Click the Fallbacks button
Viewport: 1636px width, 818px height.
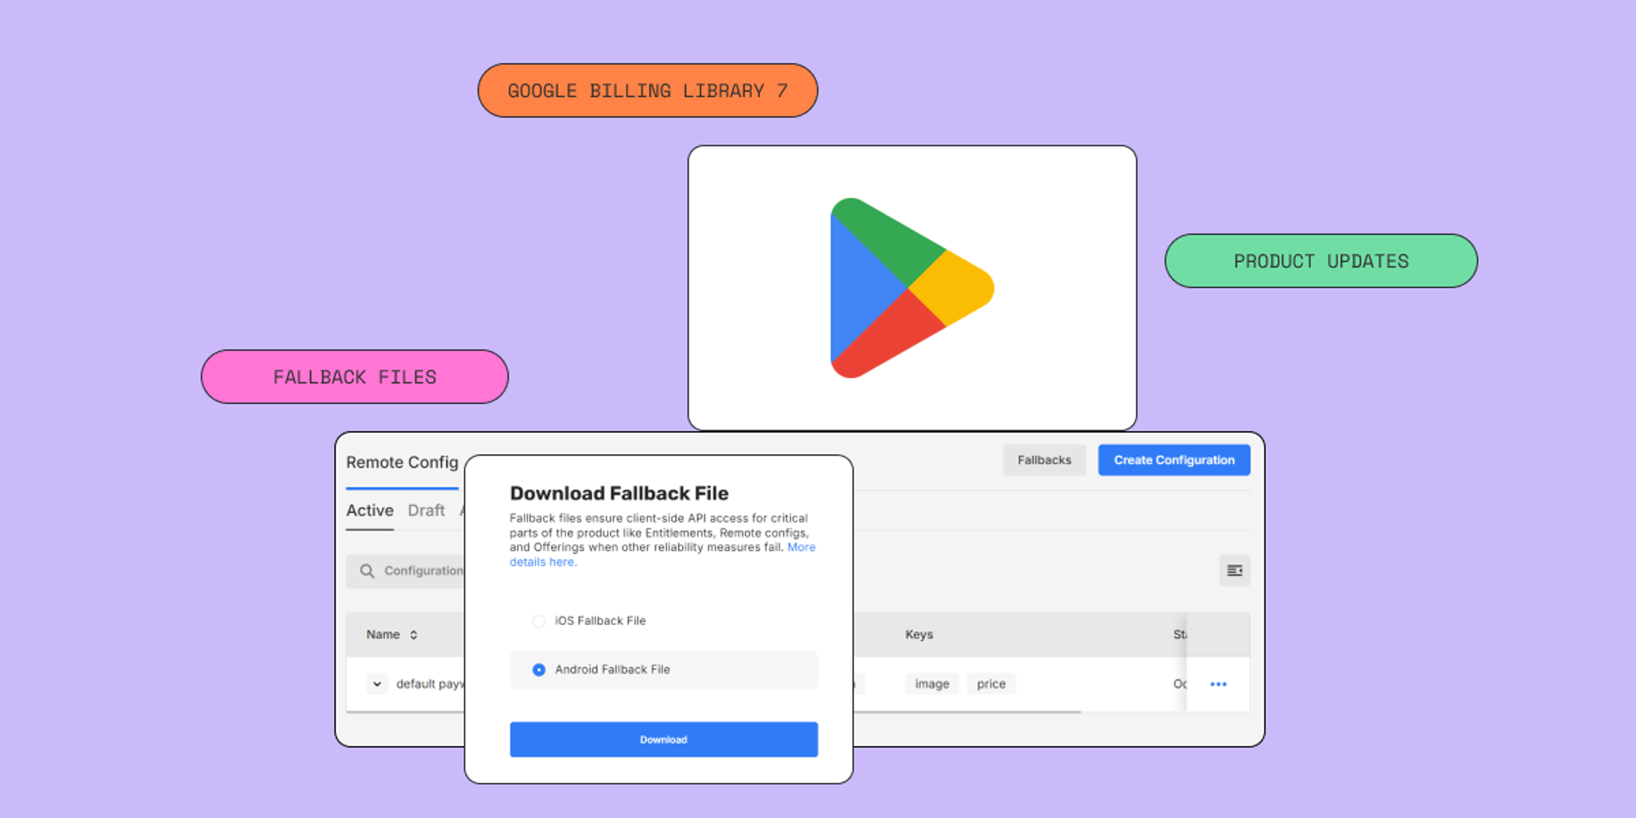[x=1045, y=460]
